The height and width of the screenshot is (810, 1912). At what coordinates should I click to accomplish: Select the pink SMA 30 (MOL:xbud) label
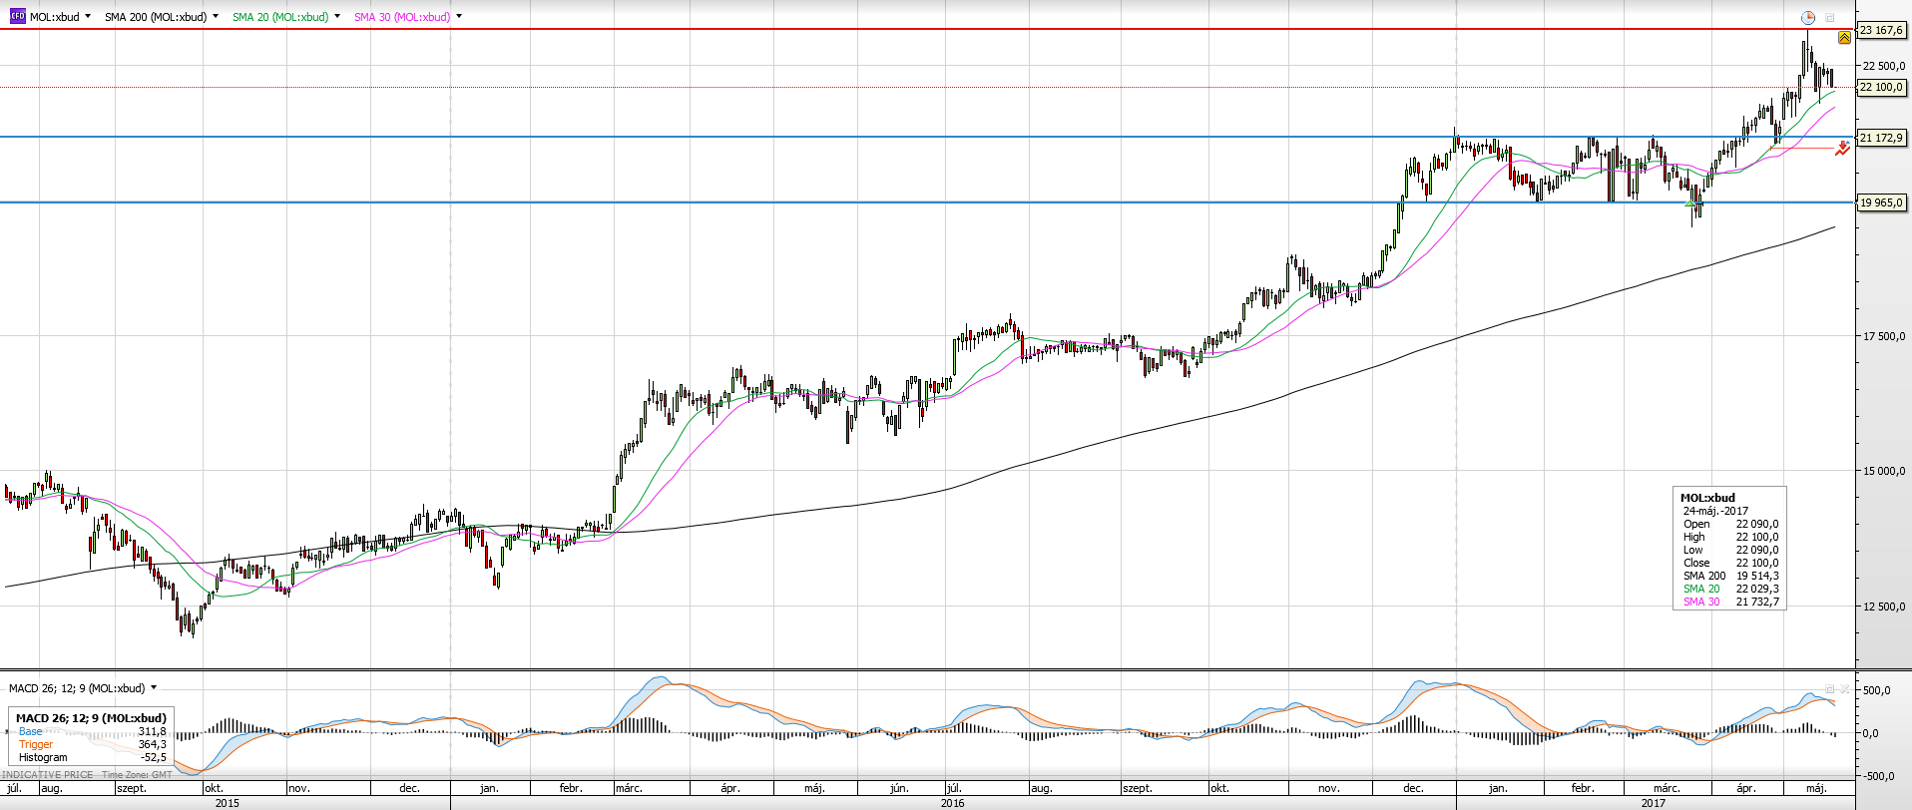402,17
